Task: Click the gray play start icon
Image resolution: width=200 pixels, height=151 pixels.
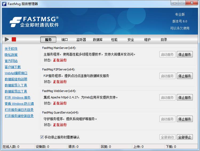Action: tap(7, 39)
